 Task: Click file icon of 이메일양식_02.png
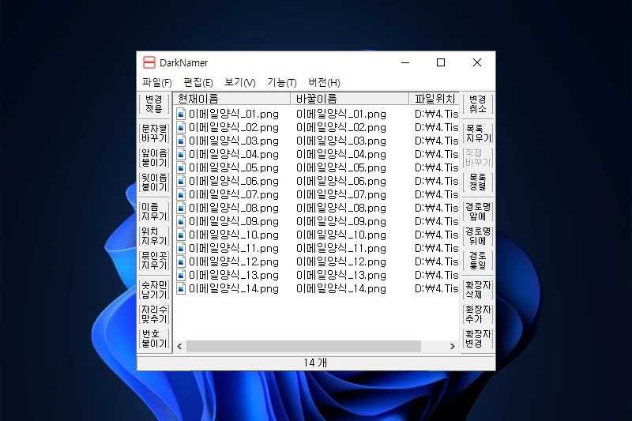181,127
